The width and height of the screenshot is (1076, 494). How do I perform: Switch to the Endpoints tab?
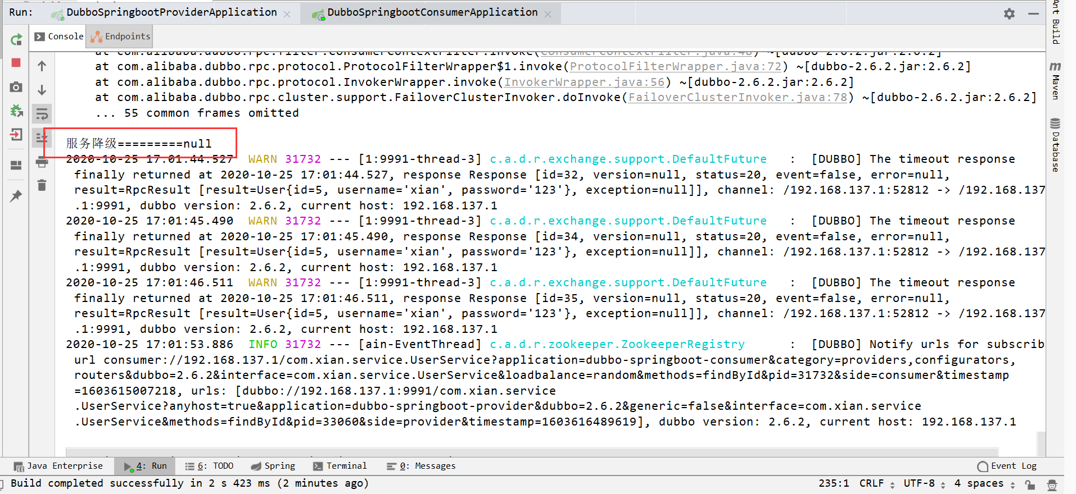[120, 36]
